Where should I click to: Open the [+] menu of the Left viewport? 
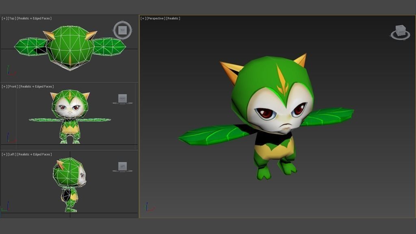(x=4, y=154)
